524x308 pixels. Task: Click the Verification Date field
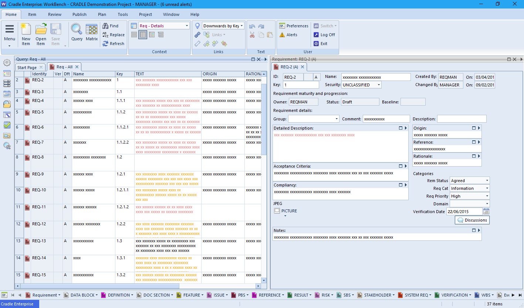click(464, 212)
